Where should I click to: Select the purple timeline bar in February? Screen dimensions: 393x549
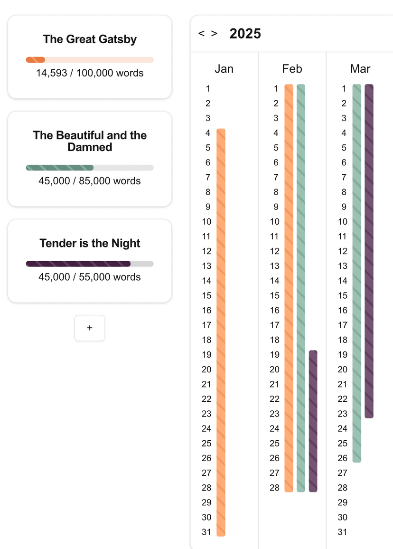point(313,421)
